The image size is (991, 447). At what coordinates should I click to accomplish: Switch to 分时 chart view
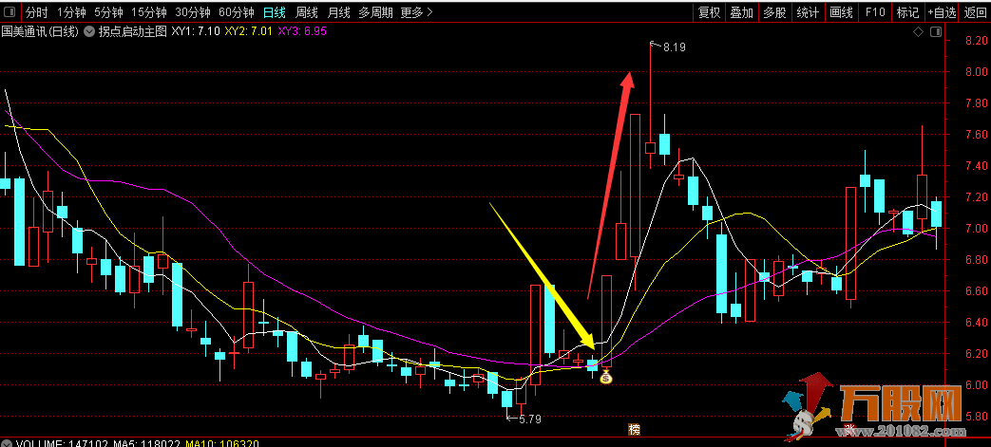pyautogui.click(x=37, y=12)
